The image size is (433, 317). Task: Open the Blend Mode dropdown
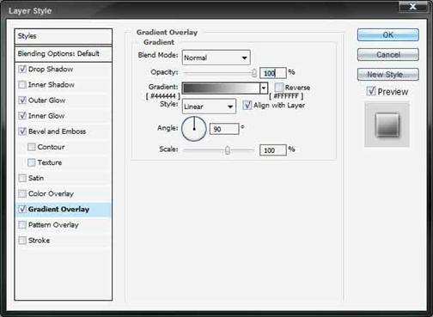[216, 58]
